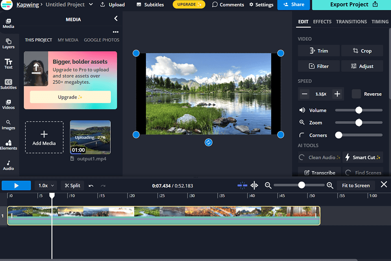The image size is (391, 261).
Task: Switch to GOOGLE PHOTOS tab
Action: (101, 40)
